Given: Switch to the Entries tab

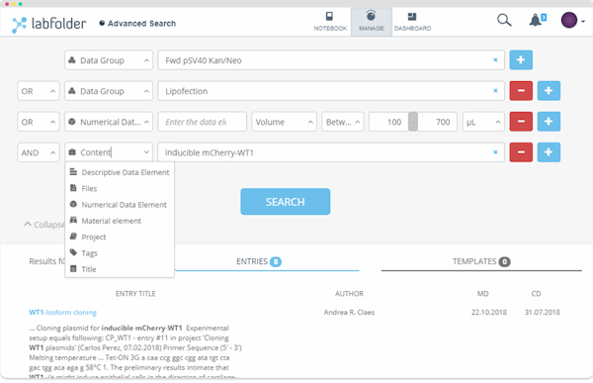Looking at the screenshot, I should tap(259, 261).
